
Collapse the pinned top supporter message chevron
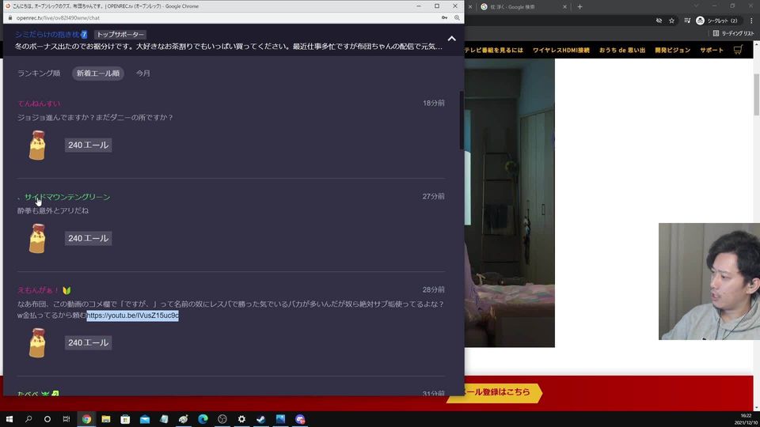pos(451,39)
